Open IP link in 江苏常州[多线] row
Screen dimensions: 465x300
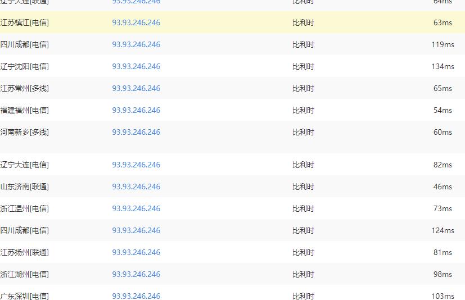[136, 88]
